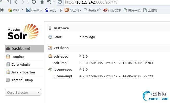Click the Apache Solr logo

[23, 32]
